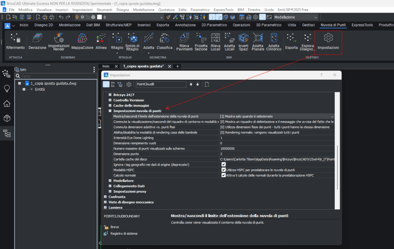The image size is (394, 249).
Task: Open the 3D cube panel in the sidebar
Action: 7,118
